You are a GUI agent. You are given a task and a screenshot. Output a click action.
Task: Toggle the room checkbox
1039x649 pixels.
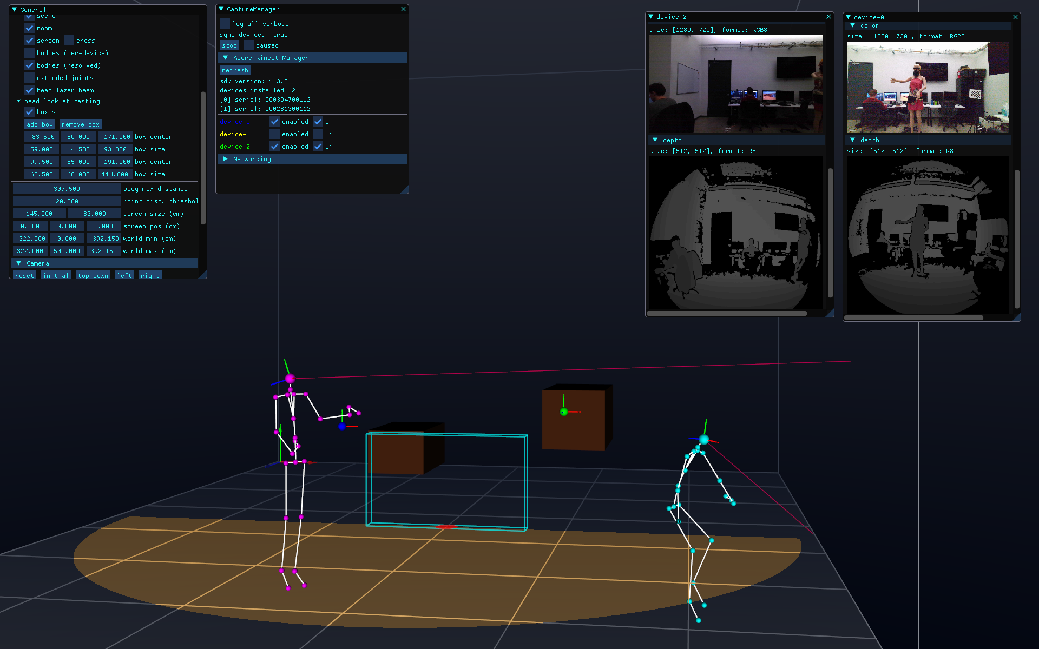click(29, 28)
